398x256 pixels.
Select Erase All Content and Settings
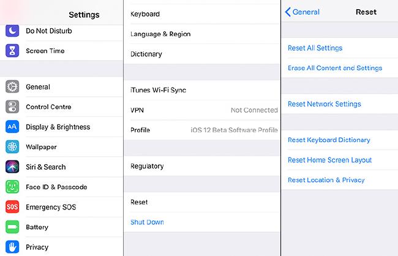(335, 68)
